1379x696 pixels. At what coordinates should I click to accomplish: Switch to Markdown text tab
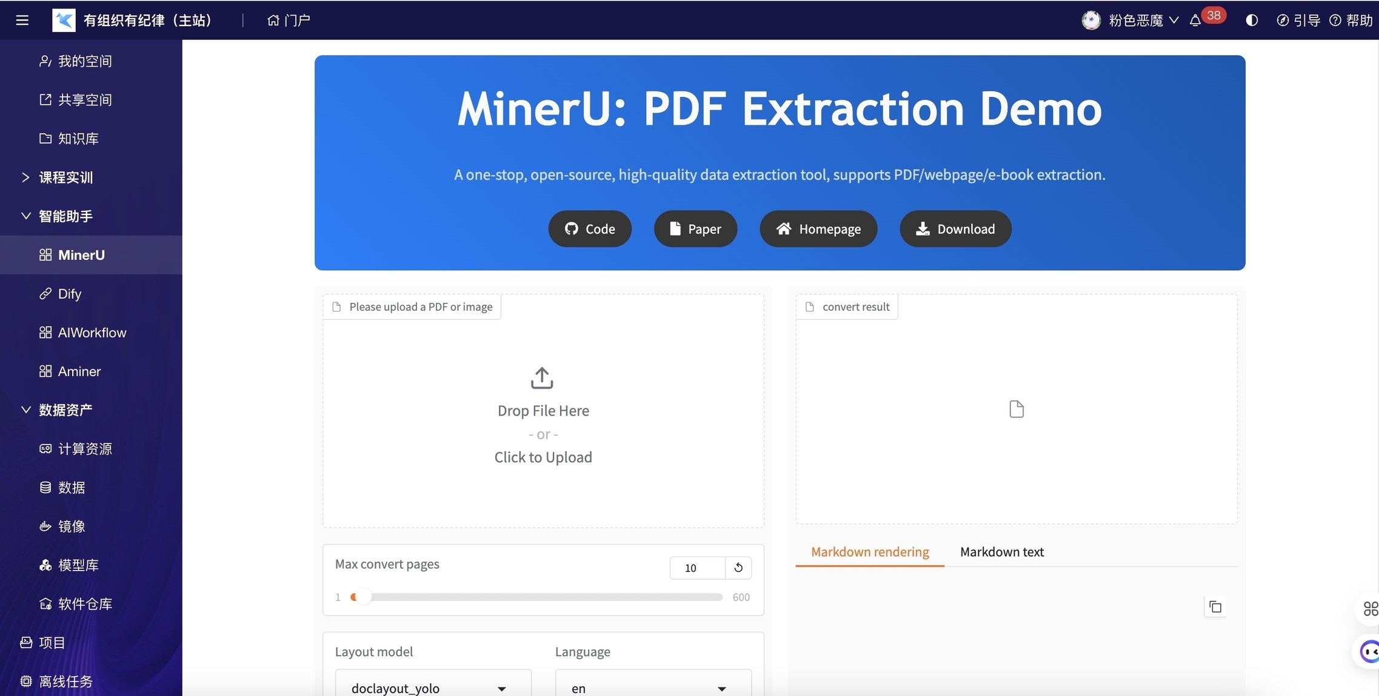[1002, 552]
